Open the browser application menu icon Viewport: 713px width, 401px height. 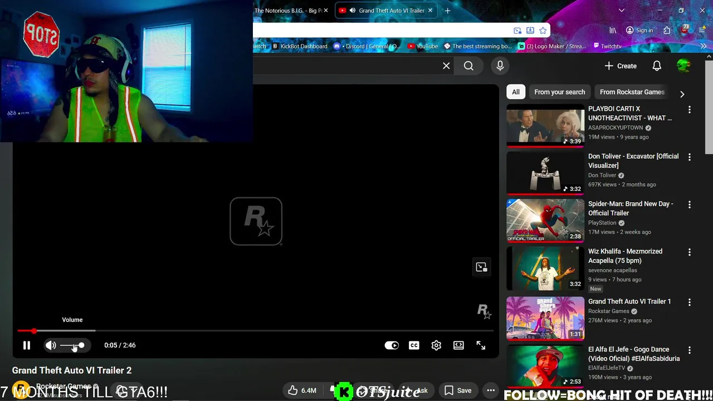click(x=703, y=31)
